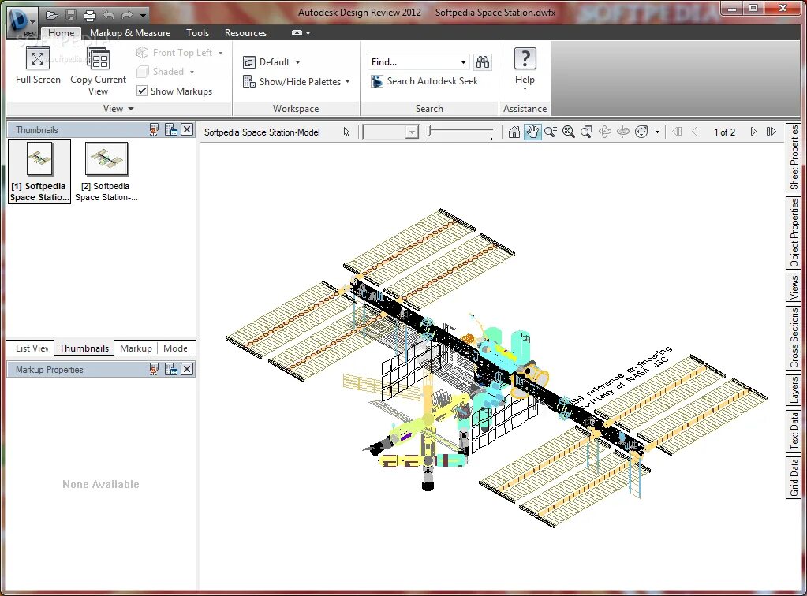Screen dimensions: 807x596
Task: Select the arrow Select tool
Action: tap(346, 132)
